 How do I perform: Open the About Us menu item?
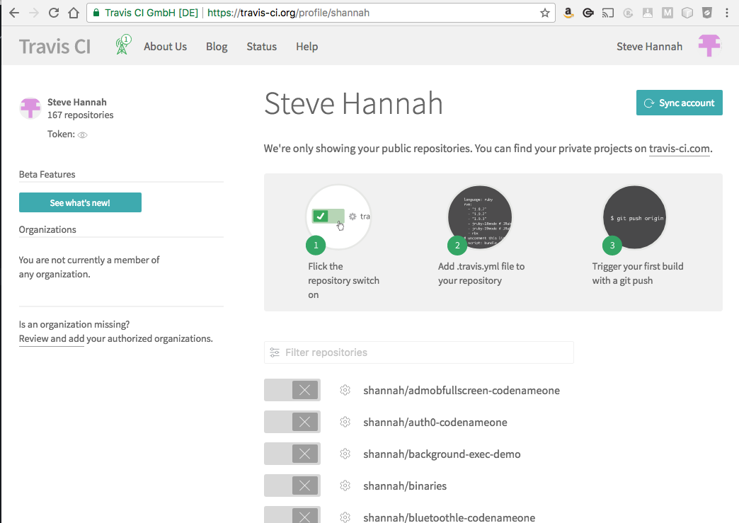pos(165,47)
